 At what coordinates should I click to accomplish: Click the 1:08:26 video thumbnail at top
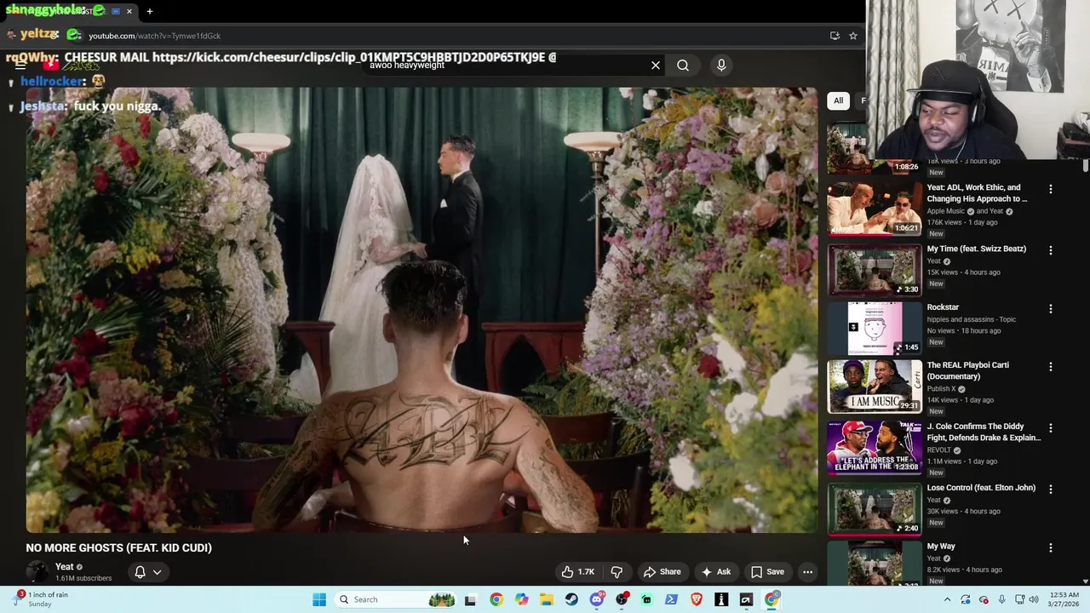(x=875, y=148)
